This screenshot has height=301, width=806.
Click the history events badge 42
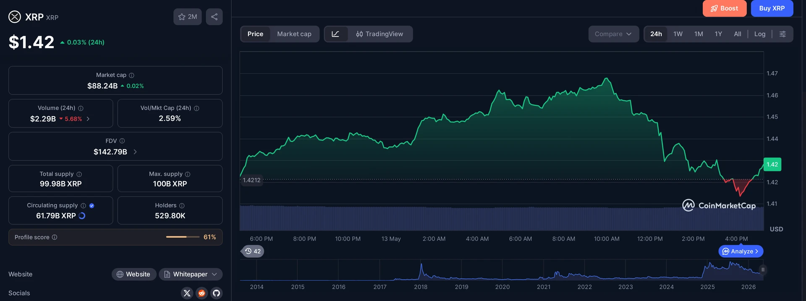pos(253,251)
